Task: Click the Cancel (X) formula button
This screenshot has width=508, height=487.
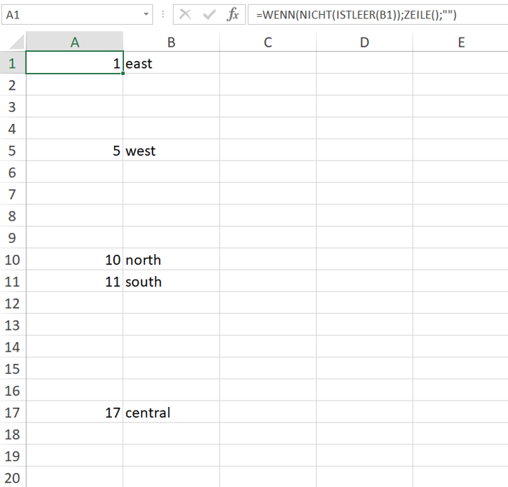Action: point(185,15)
